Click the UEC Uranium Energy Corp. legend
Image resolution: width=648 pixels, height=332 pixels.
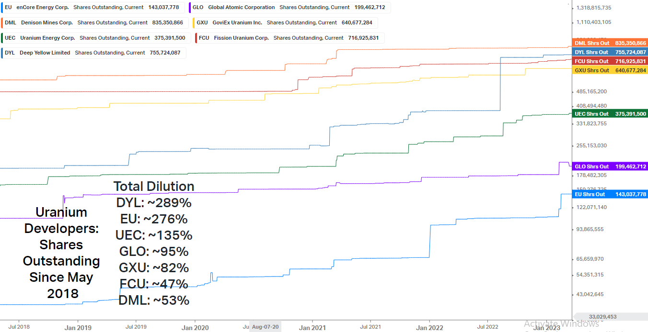(x=96, y=38)
